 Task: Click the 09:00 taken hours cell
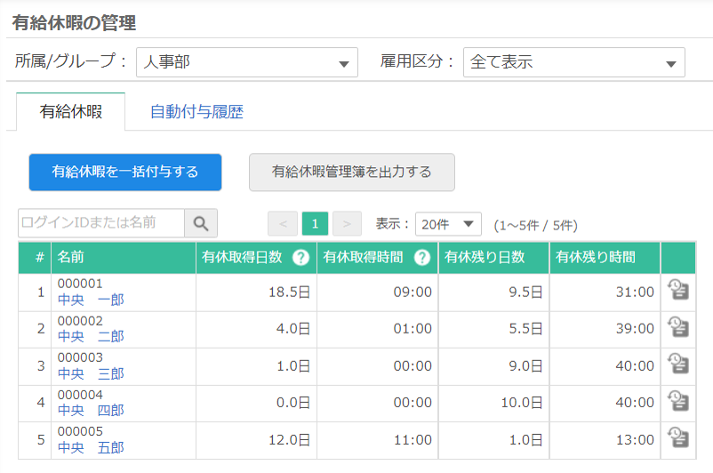tap(378, 292)
